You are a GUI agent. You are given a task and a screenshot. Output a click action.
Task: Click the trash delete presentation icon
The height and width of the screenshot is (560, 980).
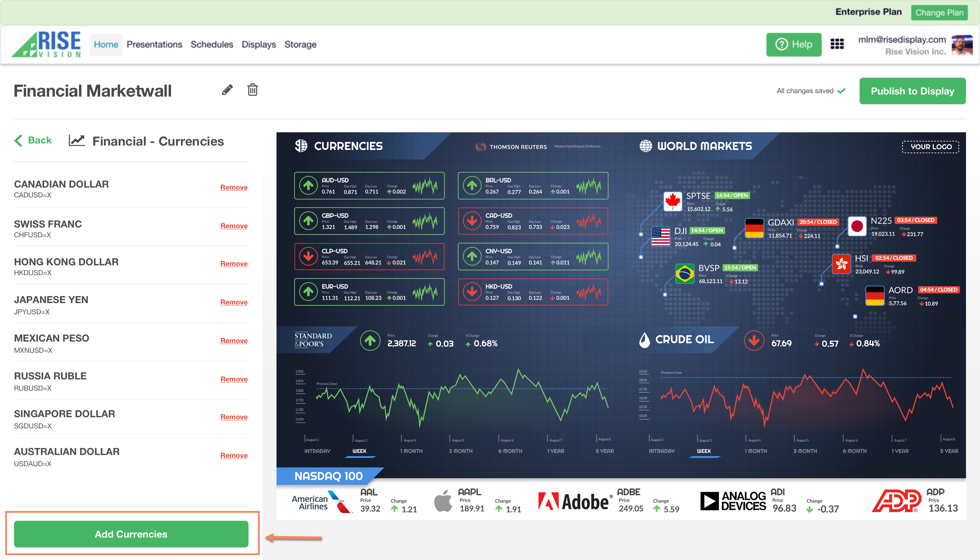coord(252,90)
